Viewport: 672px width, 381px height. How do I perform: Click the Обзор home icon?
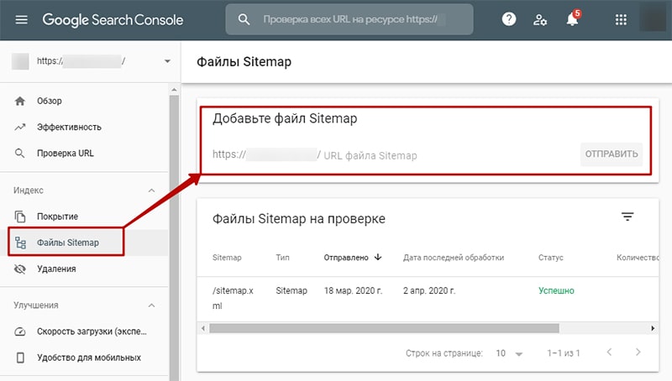[x=19, y=101]
